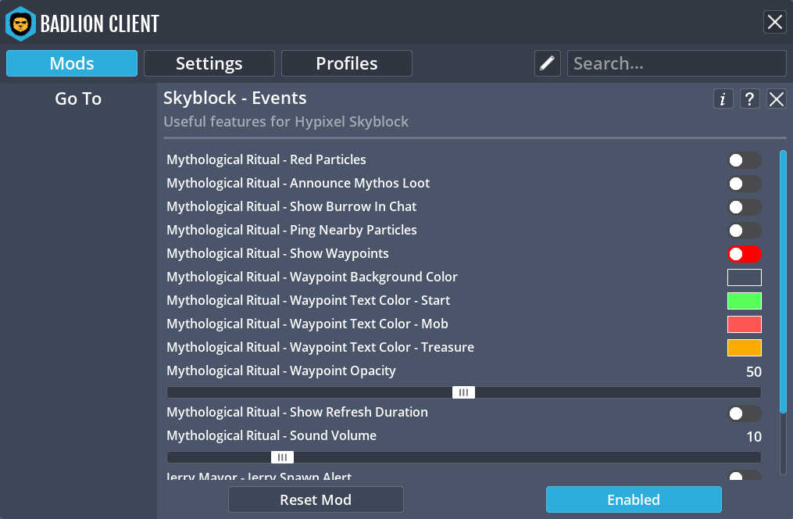
Task: Toggle Jerry Spawn Alert switch
Action: click(x=745, y=475)
